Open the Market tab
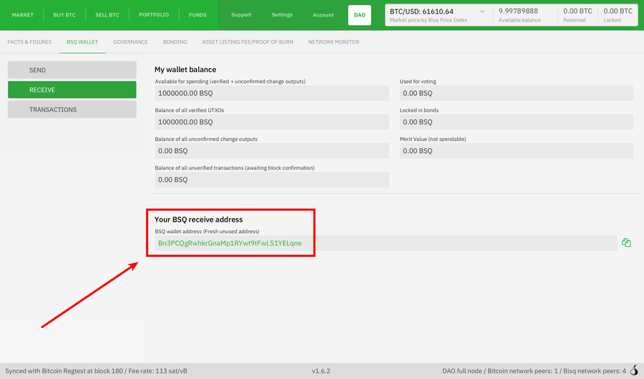 (22, 15)
